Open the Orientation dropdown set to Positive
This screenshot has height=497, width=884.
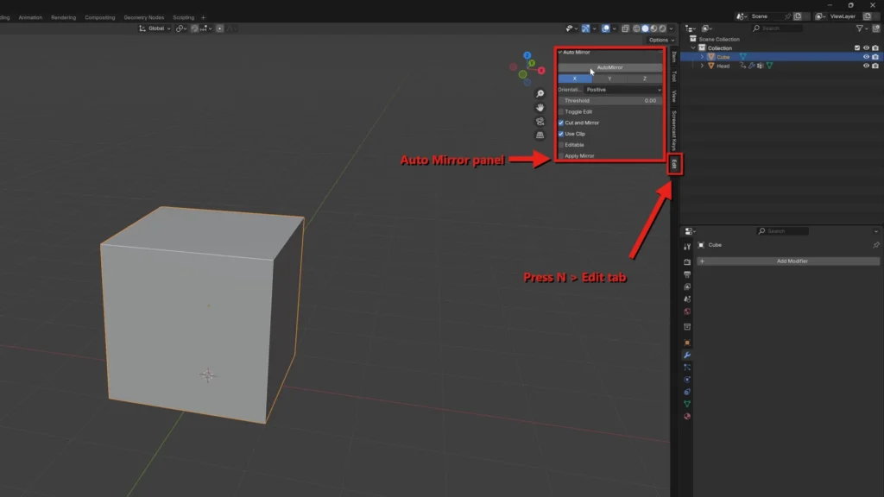[x=623, y=90]
